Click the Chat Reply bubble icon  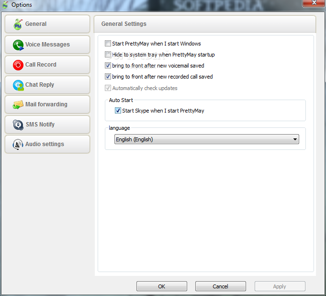click(18, 85)
